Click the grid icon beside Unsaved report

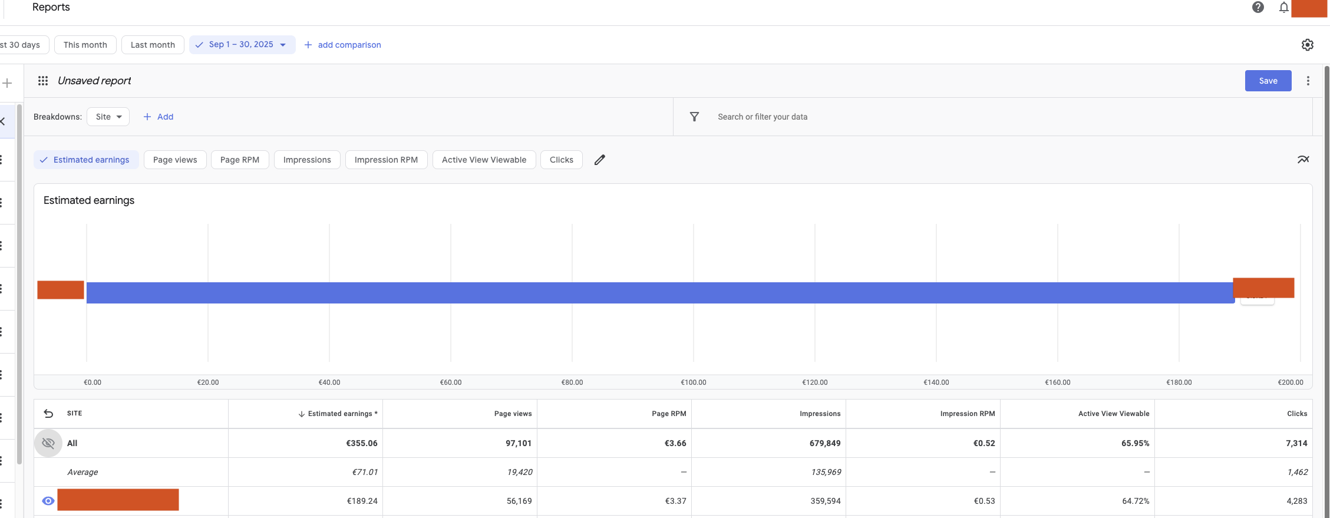pyautogui.click(x=43, y=81)
